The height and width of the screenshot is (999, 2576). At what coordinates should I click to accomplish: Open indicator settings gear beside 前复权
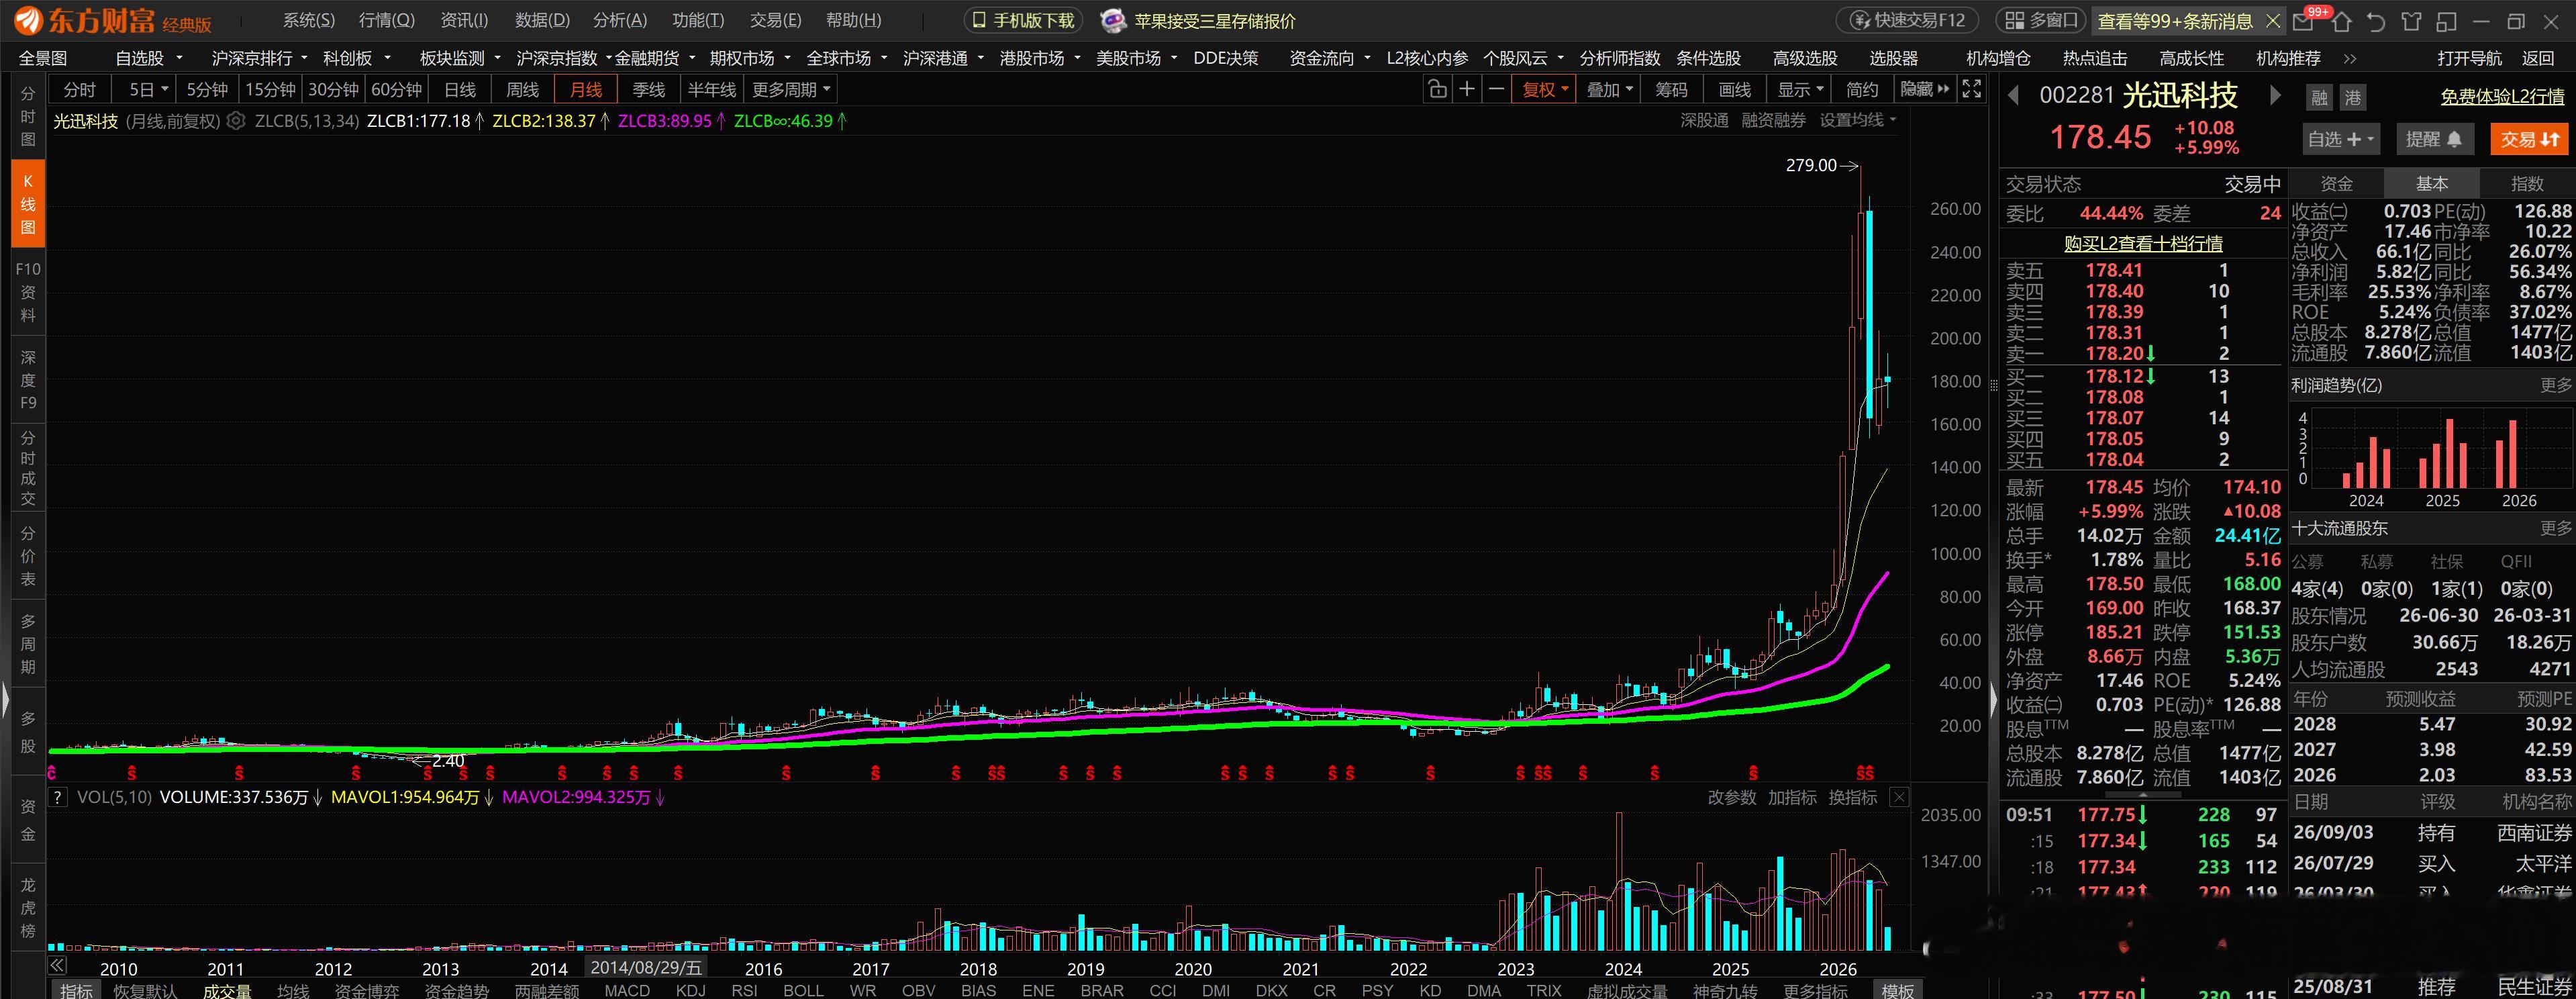pyautogui.click(x=235, y=121)
